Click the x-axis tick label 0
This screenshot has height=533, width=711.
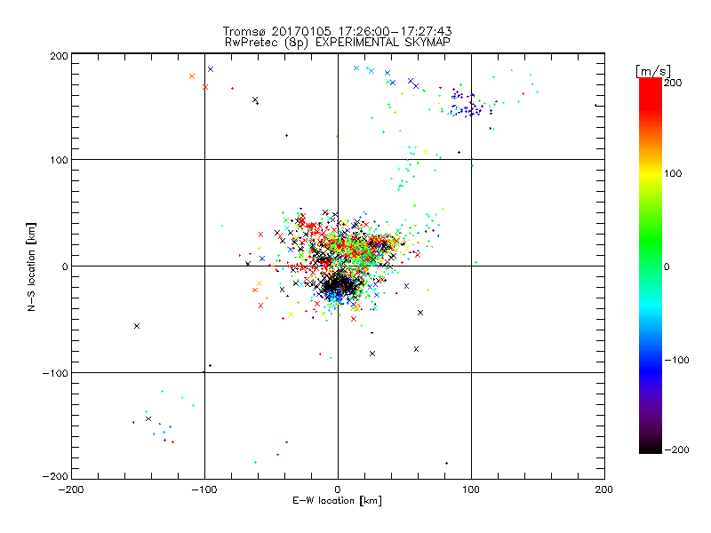click(x=338, y=489)
